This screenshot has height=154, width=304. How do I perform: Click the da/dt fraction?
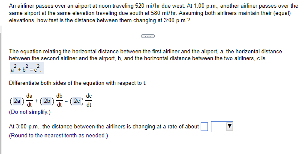[30, 100]
